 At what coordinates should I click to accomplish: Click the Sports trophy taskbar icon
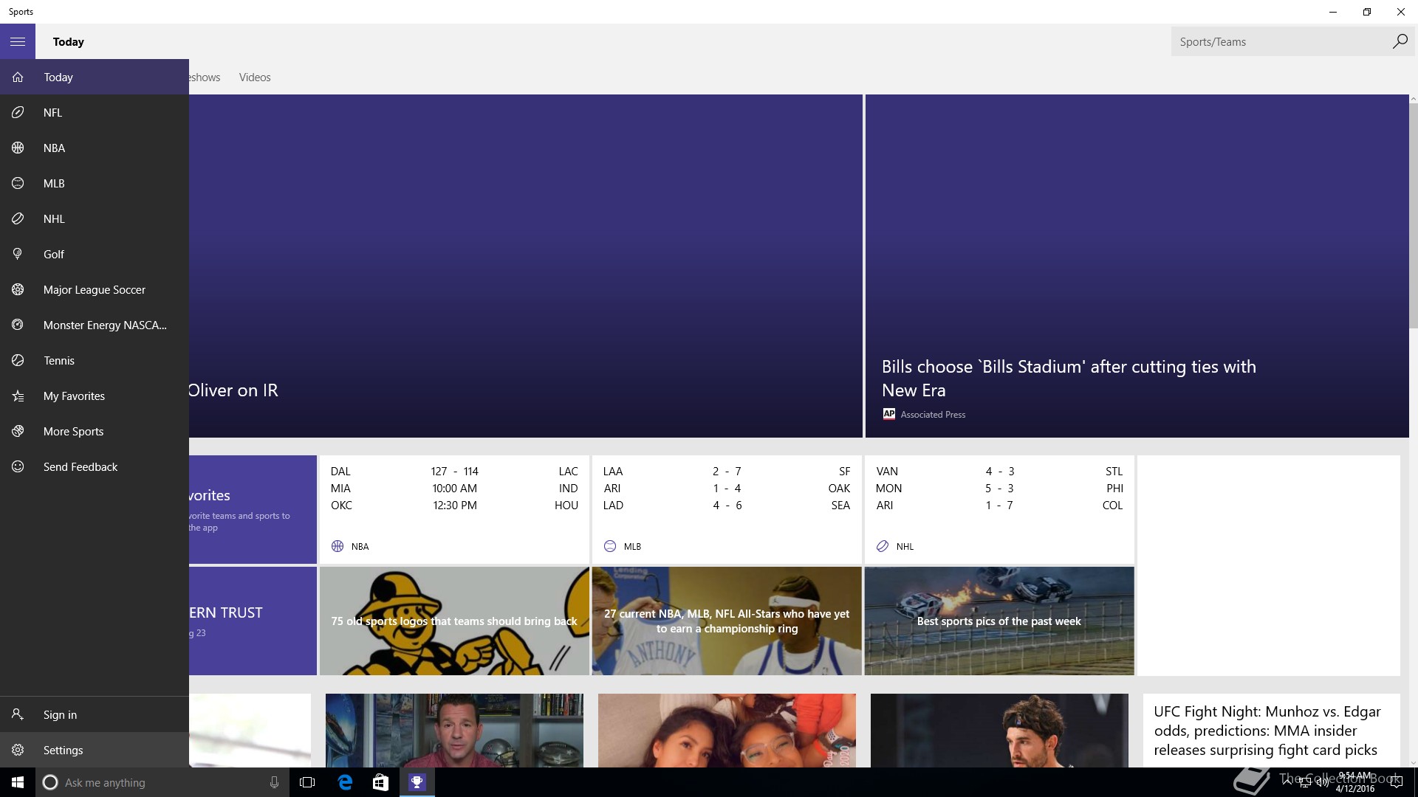(x=417, y=782)
